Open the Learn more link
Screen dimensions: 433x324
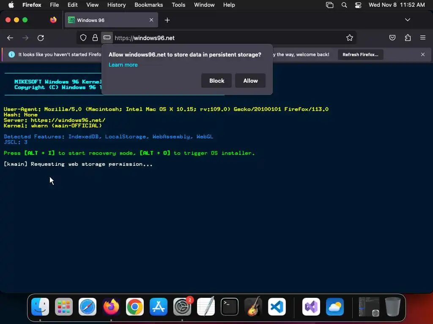123,65
